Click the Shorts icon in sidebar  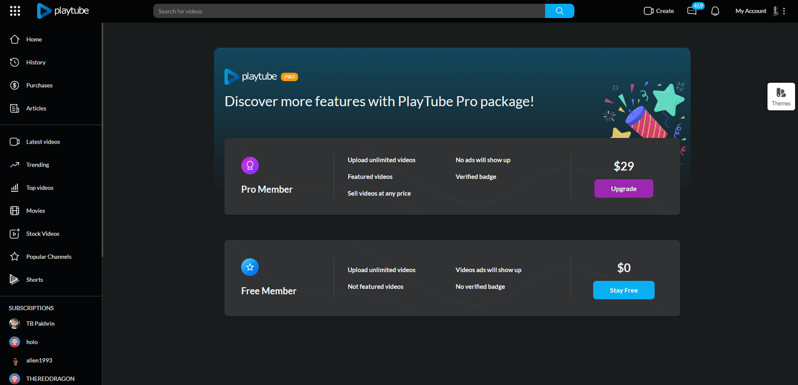[14, 280]
